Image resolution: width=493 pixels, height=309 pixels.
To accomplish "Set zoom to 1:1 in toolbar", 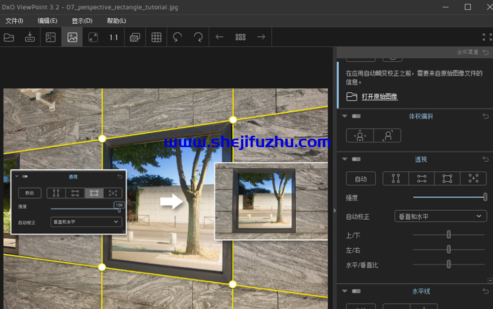I will [x=114, y=37].
